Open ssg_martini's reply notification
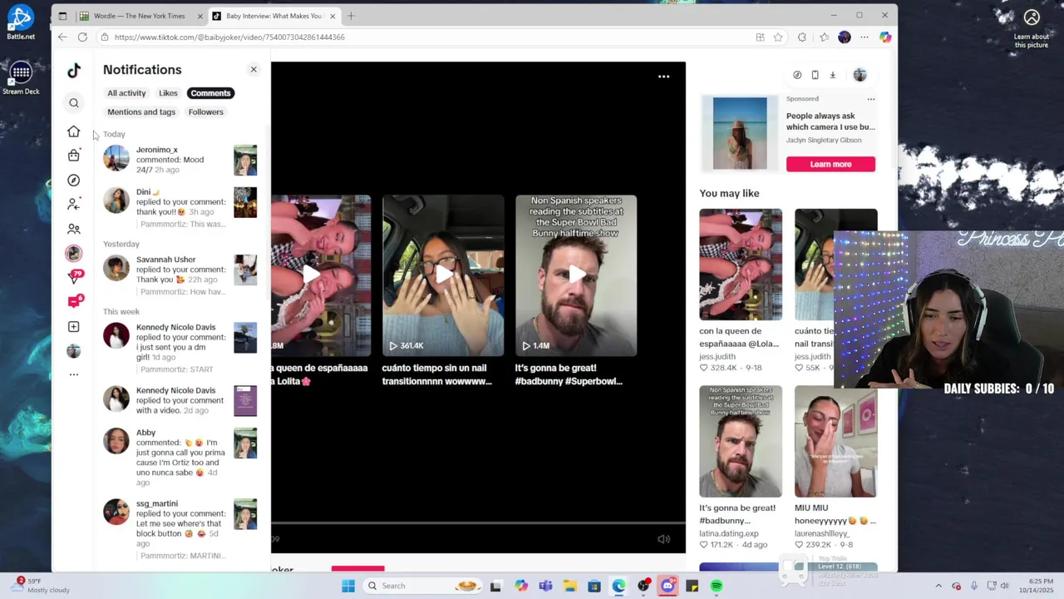 180,529
